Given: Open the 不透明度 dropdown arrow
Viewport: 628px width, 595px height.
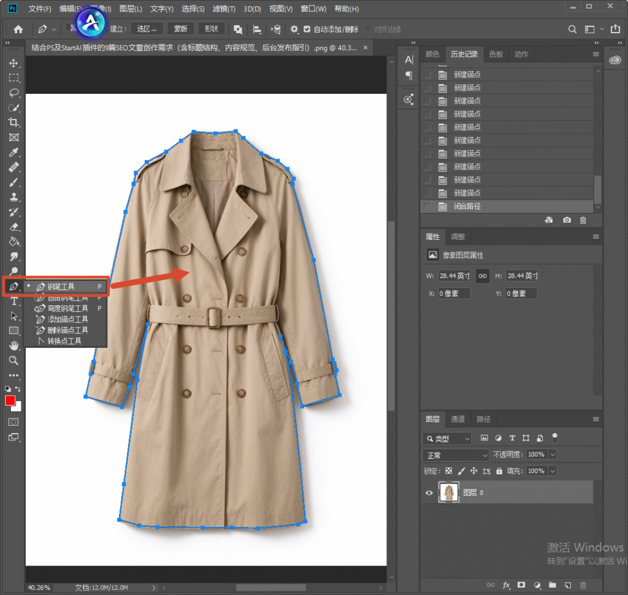Looking at the screenshot, I should coord(553,455).
